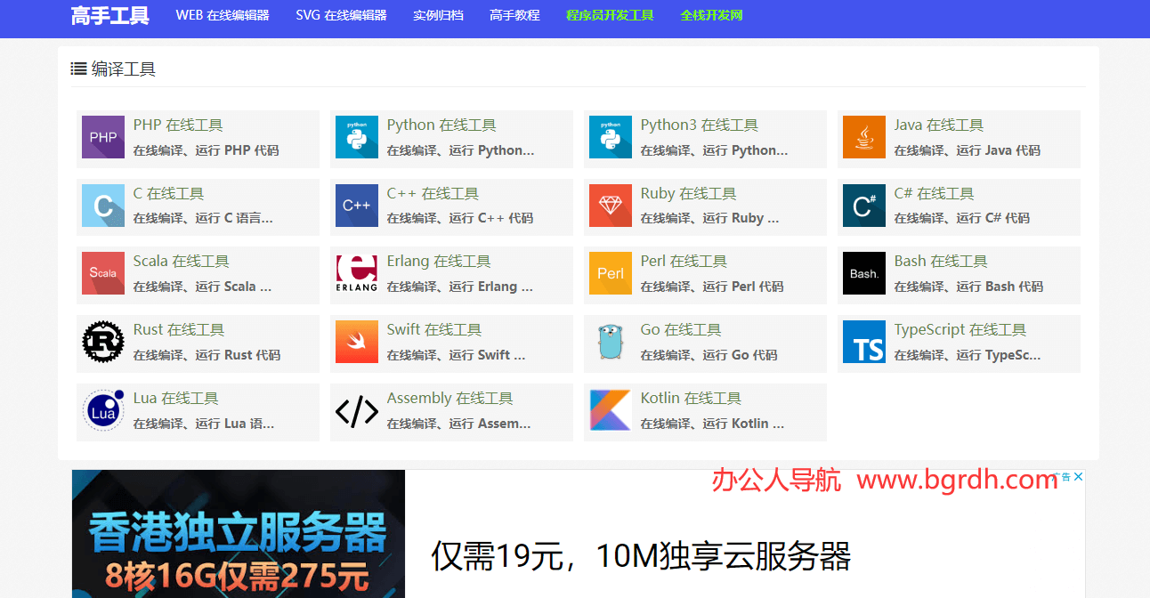Click the 高手工具 site logo
Image resolution: width=1150 pixels, height=598 pixels.
110,15
